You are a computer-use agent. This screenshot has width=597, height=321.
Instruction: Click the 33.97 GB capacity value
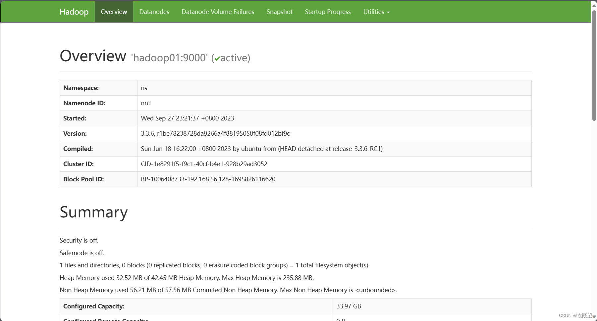[349, 306]
